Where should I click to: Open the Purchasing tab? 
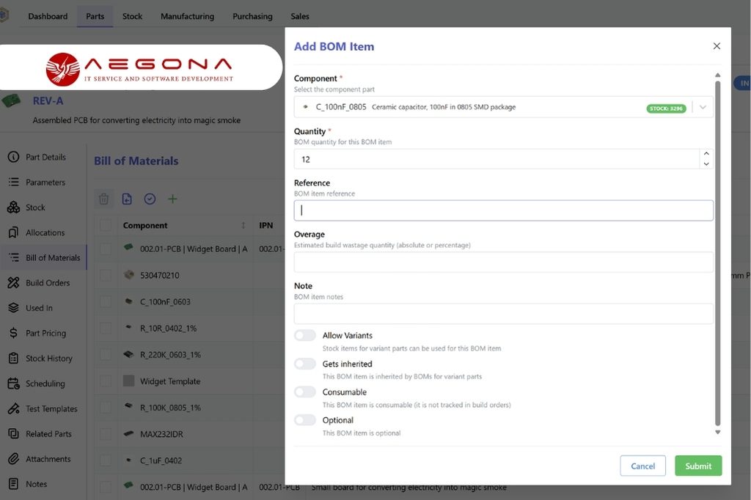point(252,16)
